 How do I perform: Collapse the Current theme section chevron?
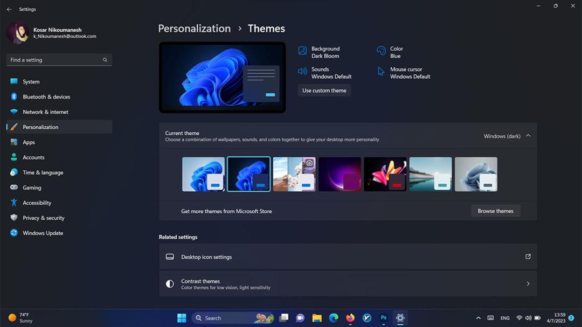tap(528, 136)
